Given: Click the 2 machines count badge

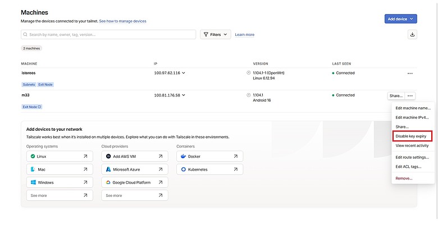Looking at the screenshot, I should [x=31, y=48].
